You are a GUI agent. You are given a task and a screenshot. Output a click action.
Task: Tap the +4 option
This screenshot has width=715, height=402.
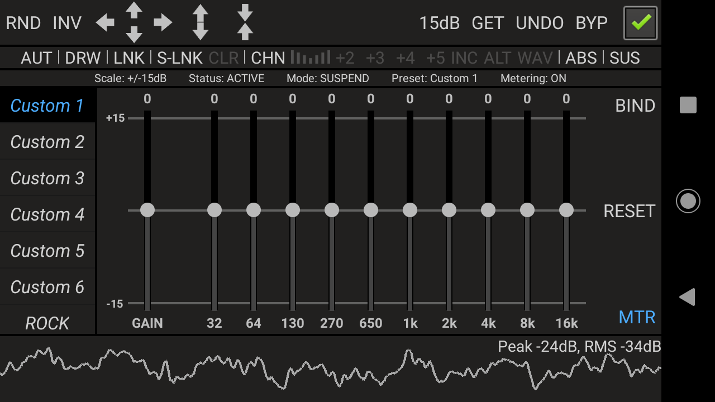pos(406,58)
